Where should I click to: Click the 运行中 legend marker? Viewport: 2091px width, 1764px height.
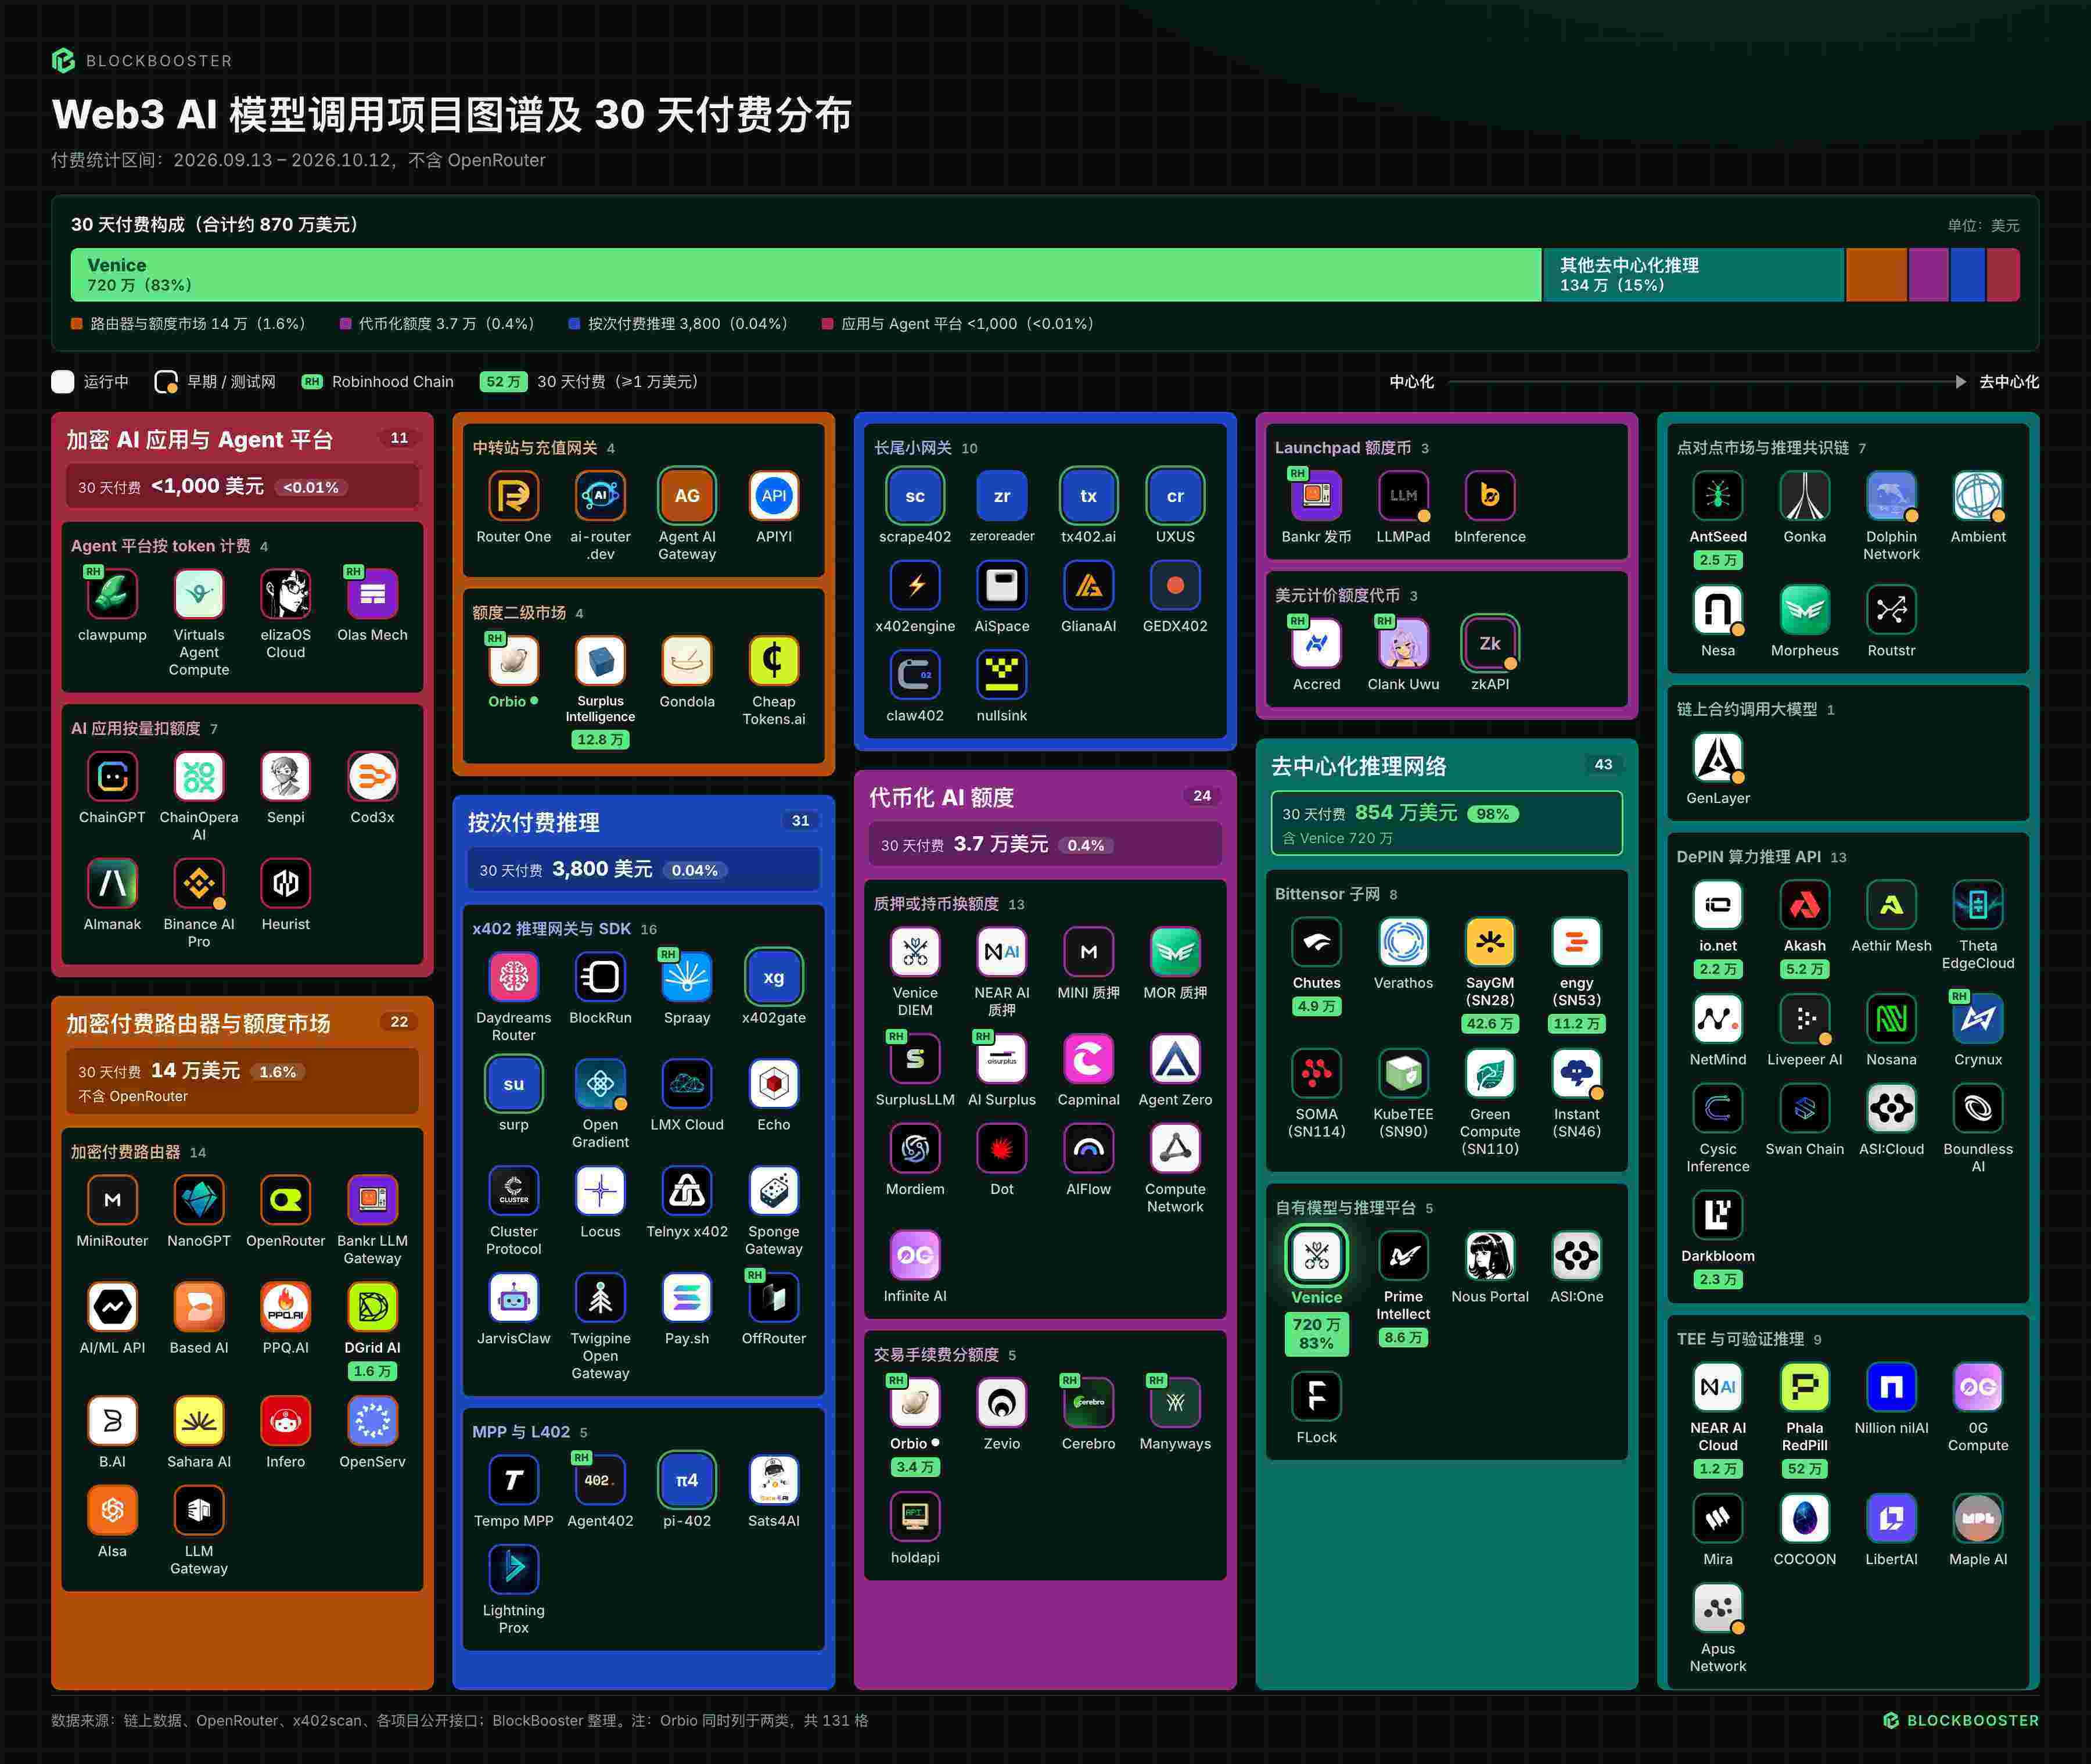pos(63,382)
